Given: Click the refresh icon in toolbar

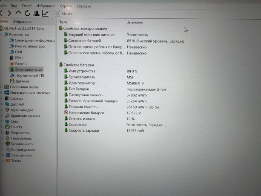Looking at the screenshot, I should [27, 13].
